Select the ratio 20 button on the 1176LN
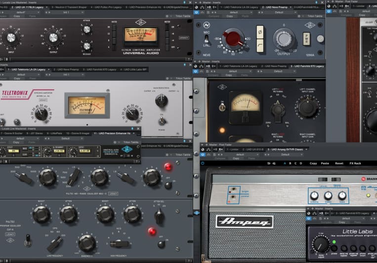Screen dimensions: 377x263 pos(114,27)
